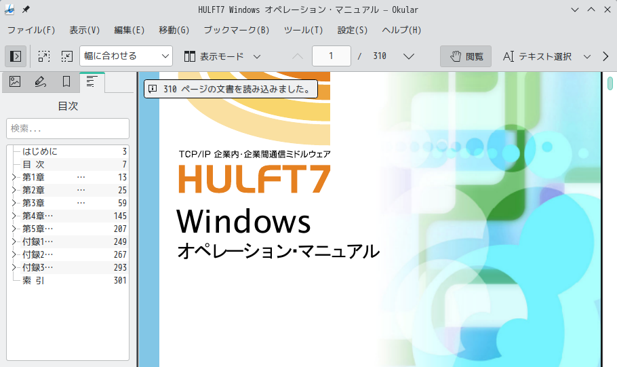Click the HULFT7 logo on page

click(x=254, y=179)
